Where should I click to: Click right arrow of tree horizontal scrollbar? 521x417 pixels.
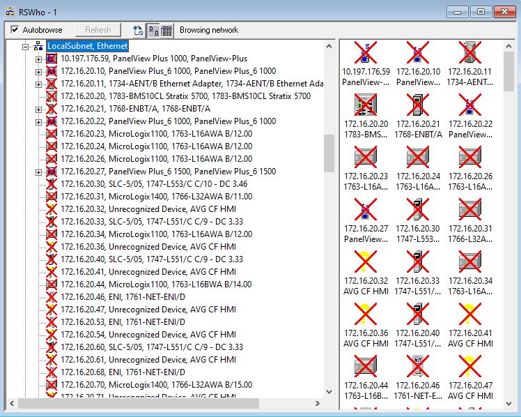[318, 403]
